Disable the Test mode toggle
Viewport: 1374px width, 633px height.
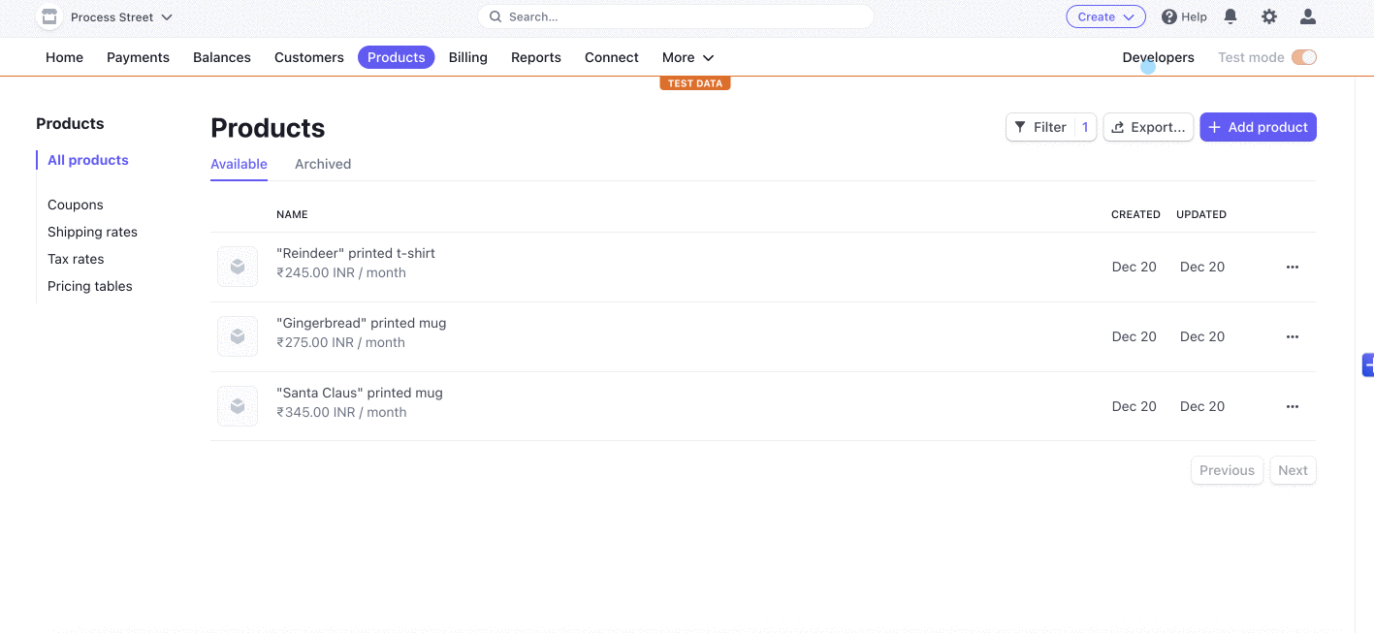point(1303,57)
